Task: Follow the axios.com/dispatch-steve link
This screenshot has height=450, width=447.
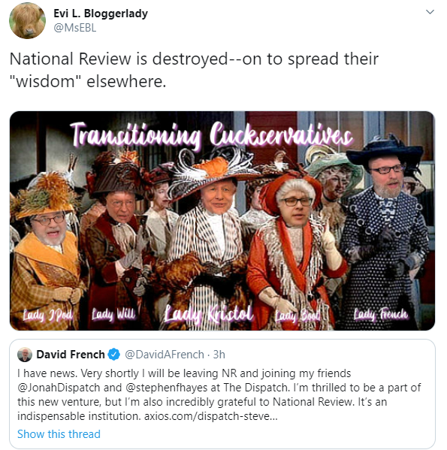Action: (211, 416)
